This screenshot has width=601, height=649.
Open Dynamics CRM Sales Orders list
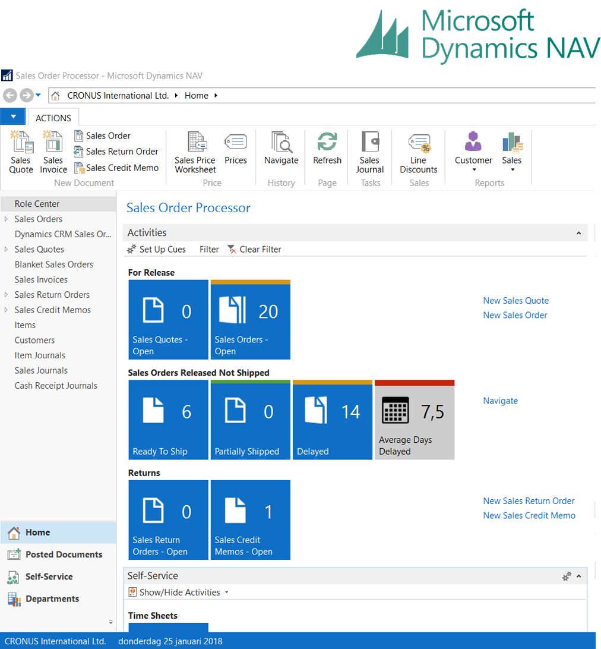(63, 234)
